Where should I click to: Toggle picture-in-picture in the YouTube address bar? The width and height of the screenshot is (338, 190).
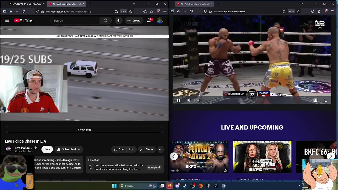click(x=116, y=11)
